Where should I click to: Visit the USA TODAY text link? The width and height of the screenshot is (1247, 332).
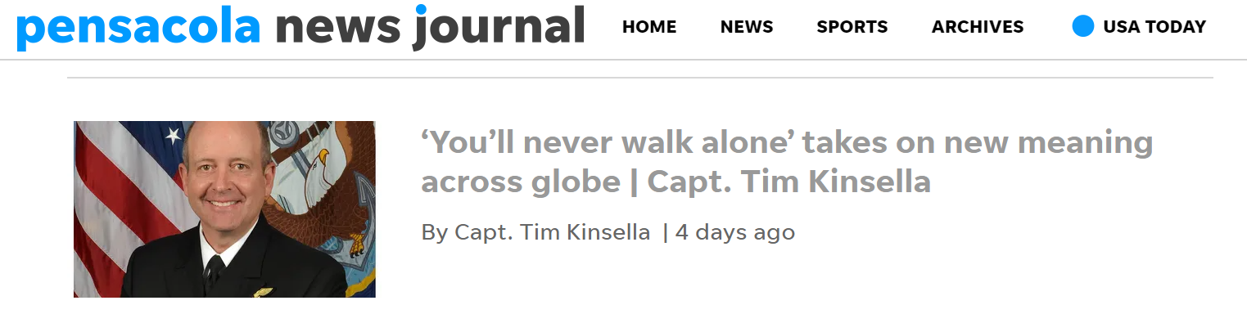click(x=1154, y=27)
